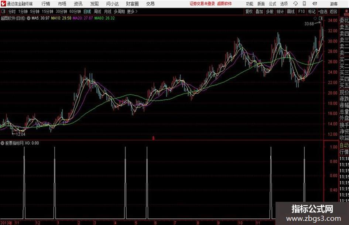
Task: Open the 功能 menu
Action: coord(250,4)
